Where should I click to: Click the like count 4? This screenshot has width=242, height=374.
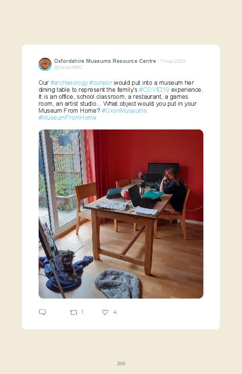click(x=114, y=312)
